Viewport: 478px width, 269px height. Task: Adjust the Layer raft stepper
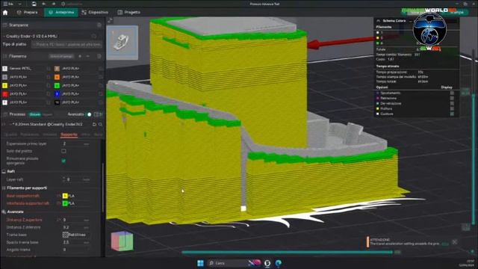point(63,179)
